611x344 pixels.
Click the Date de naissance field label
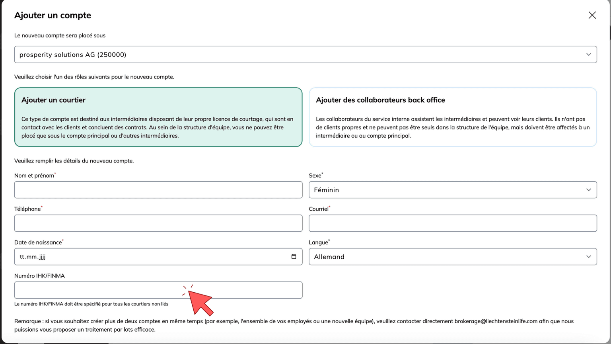38,242
